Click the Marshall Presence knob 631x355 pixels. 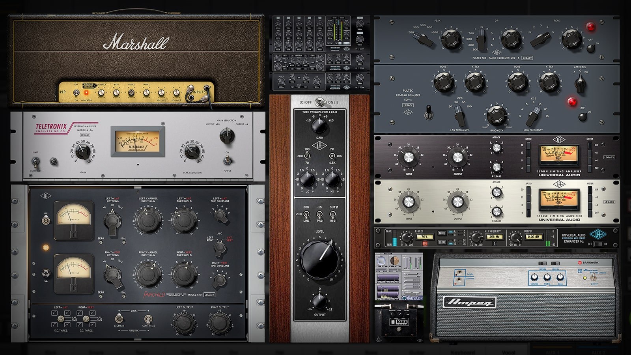click(x=101, y=93)
